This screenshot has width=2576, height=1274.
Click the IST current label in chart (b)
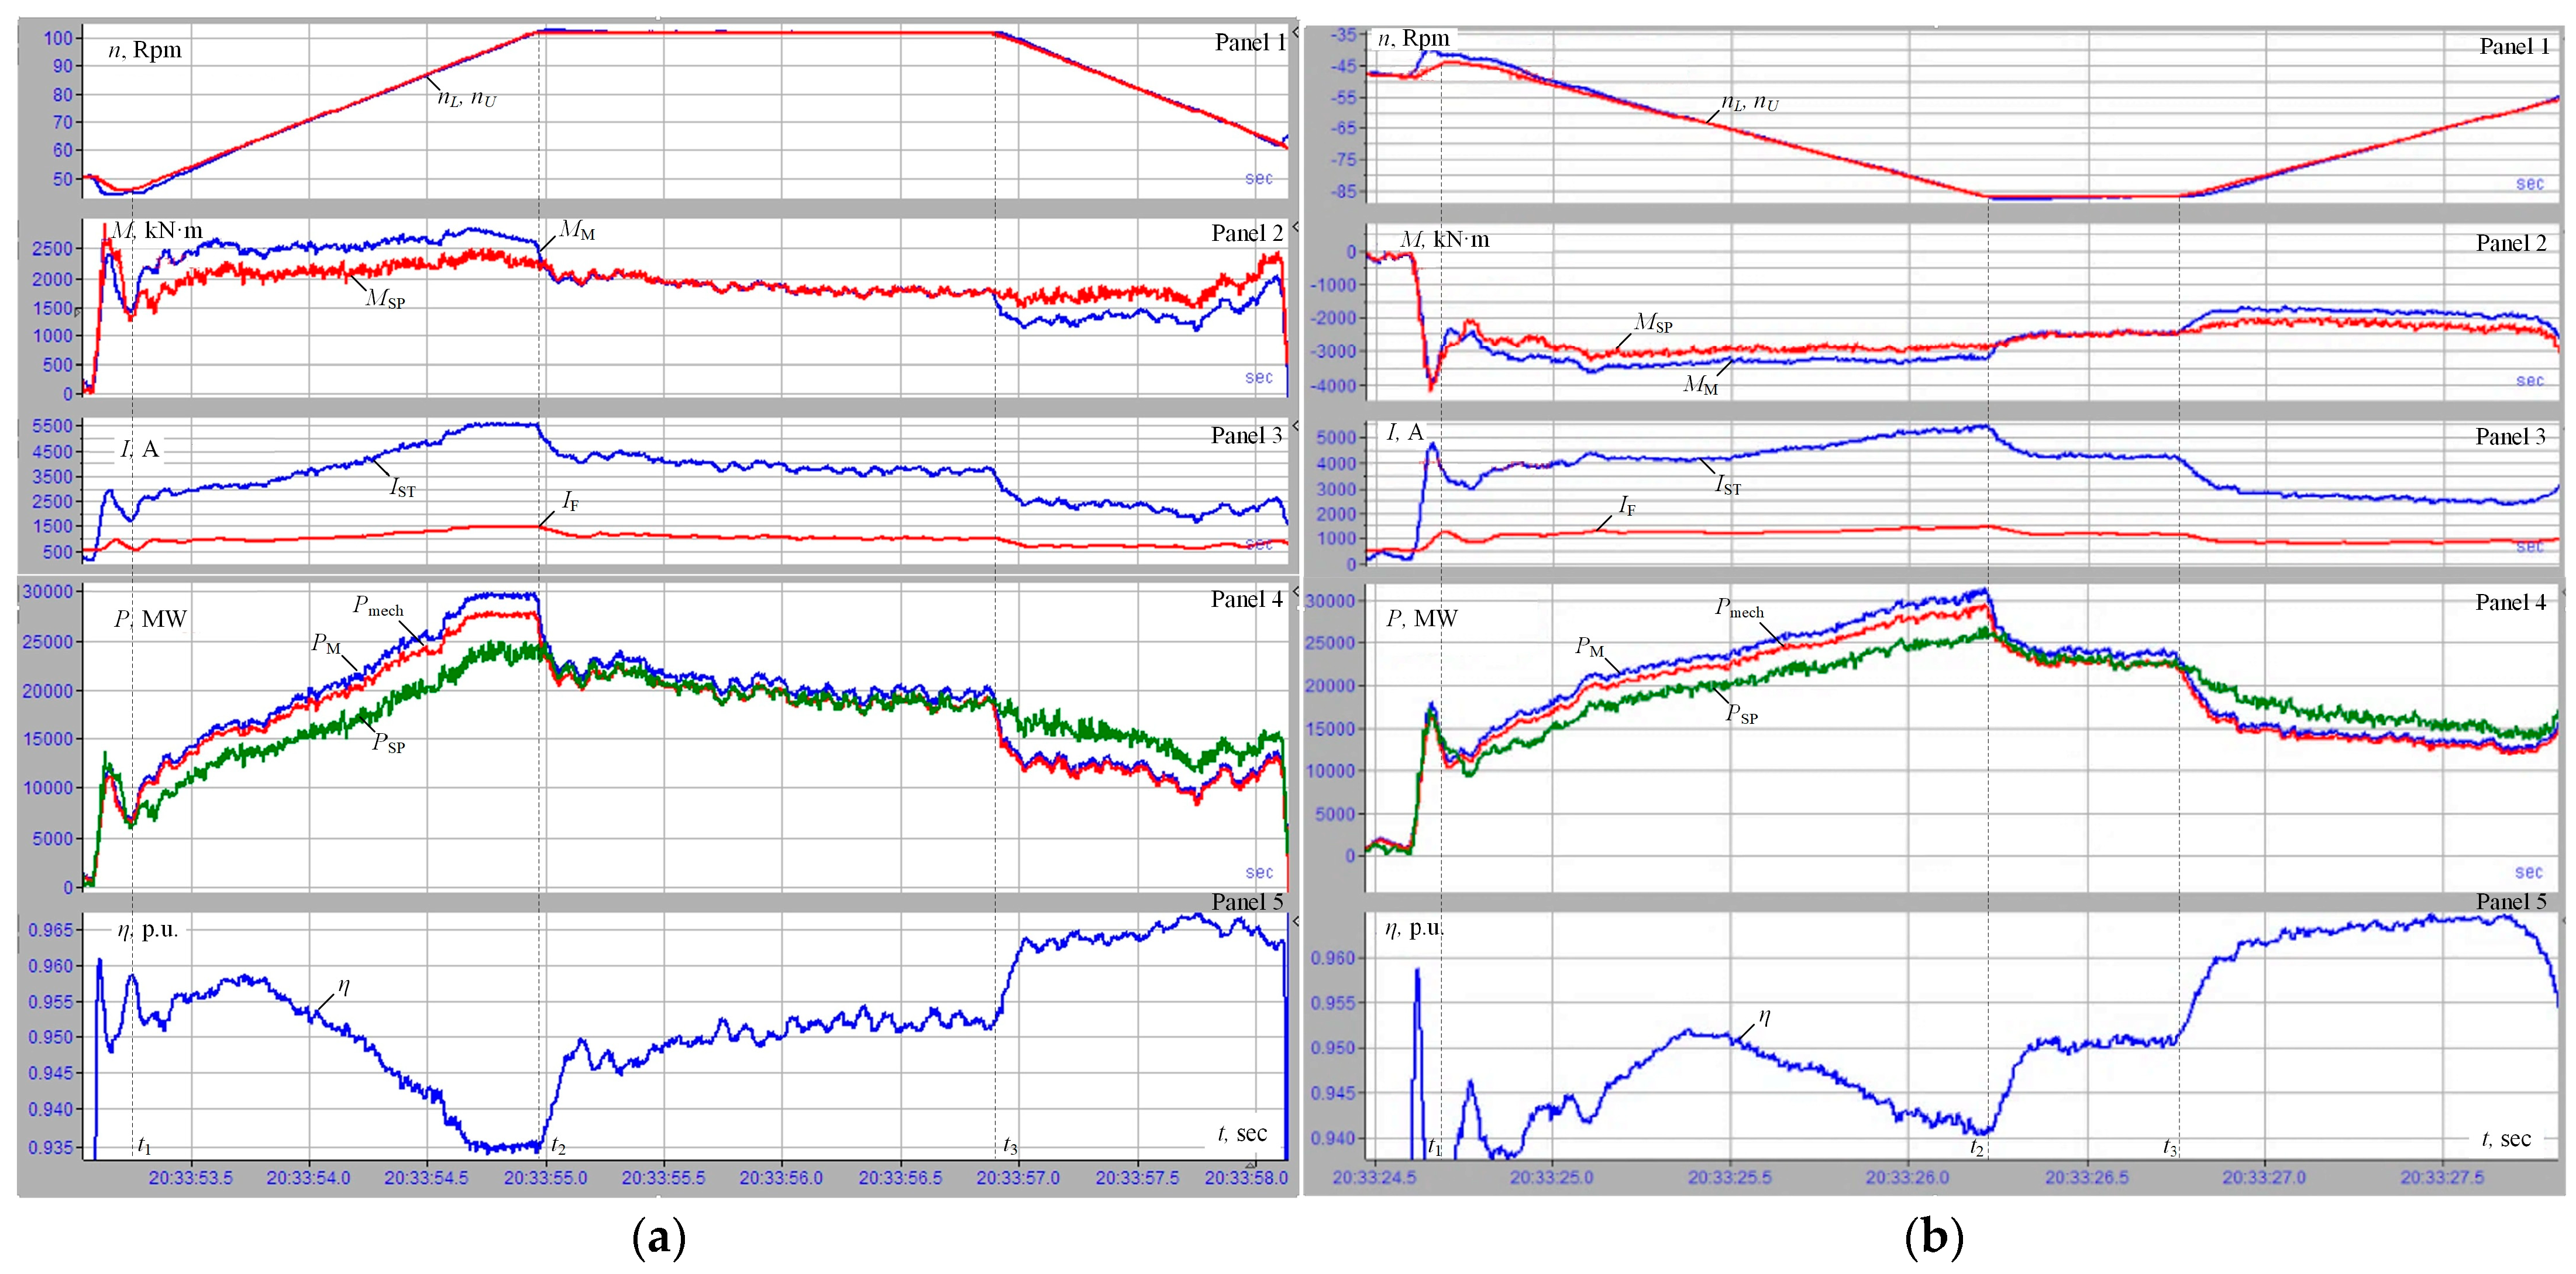pos(1728,486)
